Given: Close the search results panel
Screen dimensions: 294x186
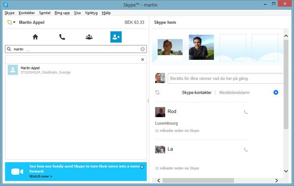Looking at the screenshot, I should click(142, 59).
